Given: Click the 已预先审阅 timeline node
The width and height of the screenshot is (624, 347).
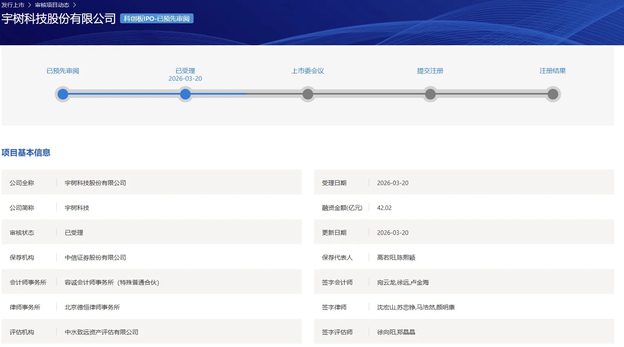Looking at the screenshot, I should tap(63, 94).
